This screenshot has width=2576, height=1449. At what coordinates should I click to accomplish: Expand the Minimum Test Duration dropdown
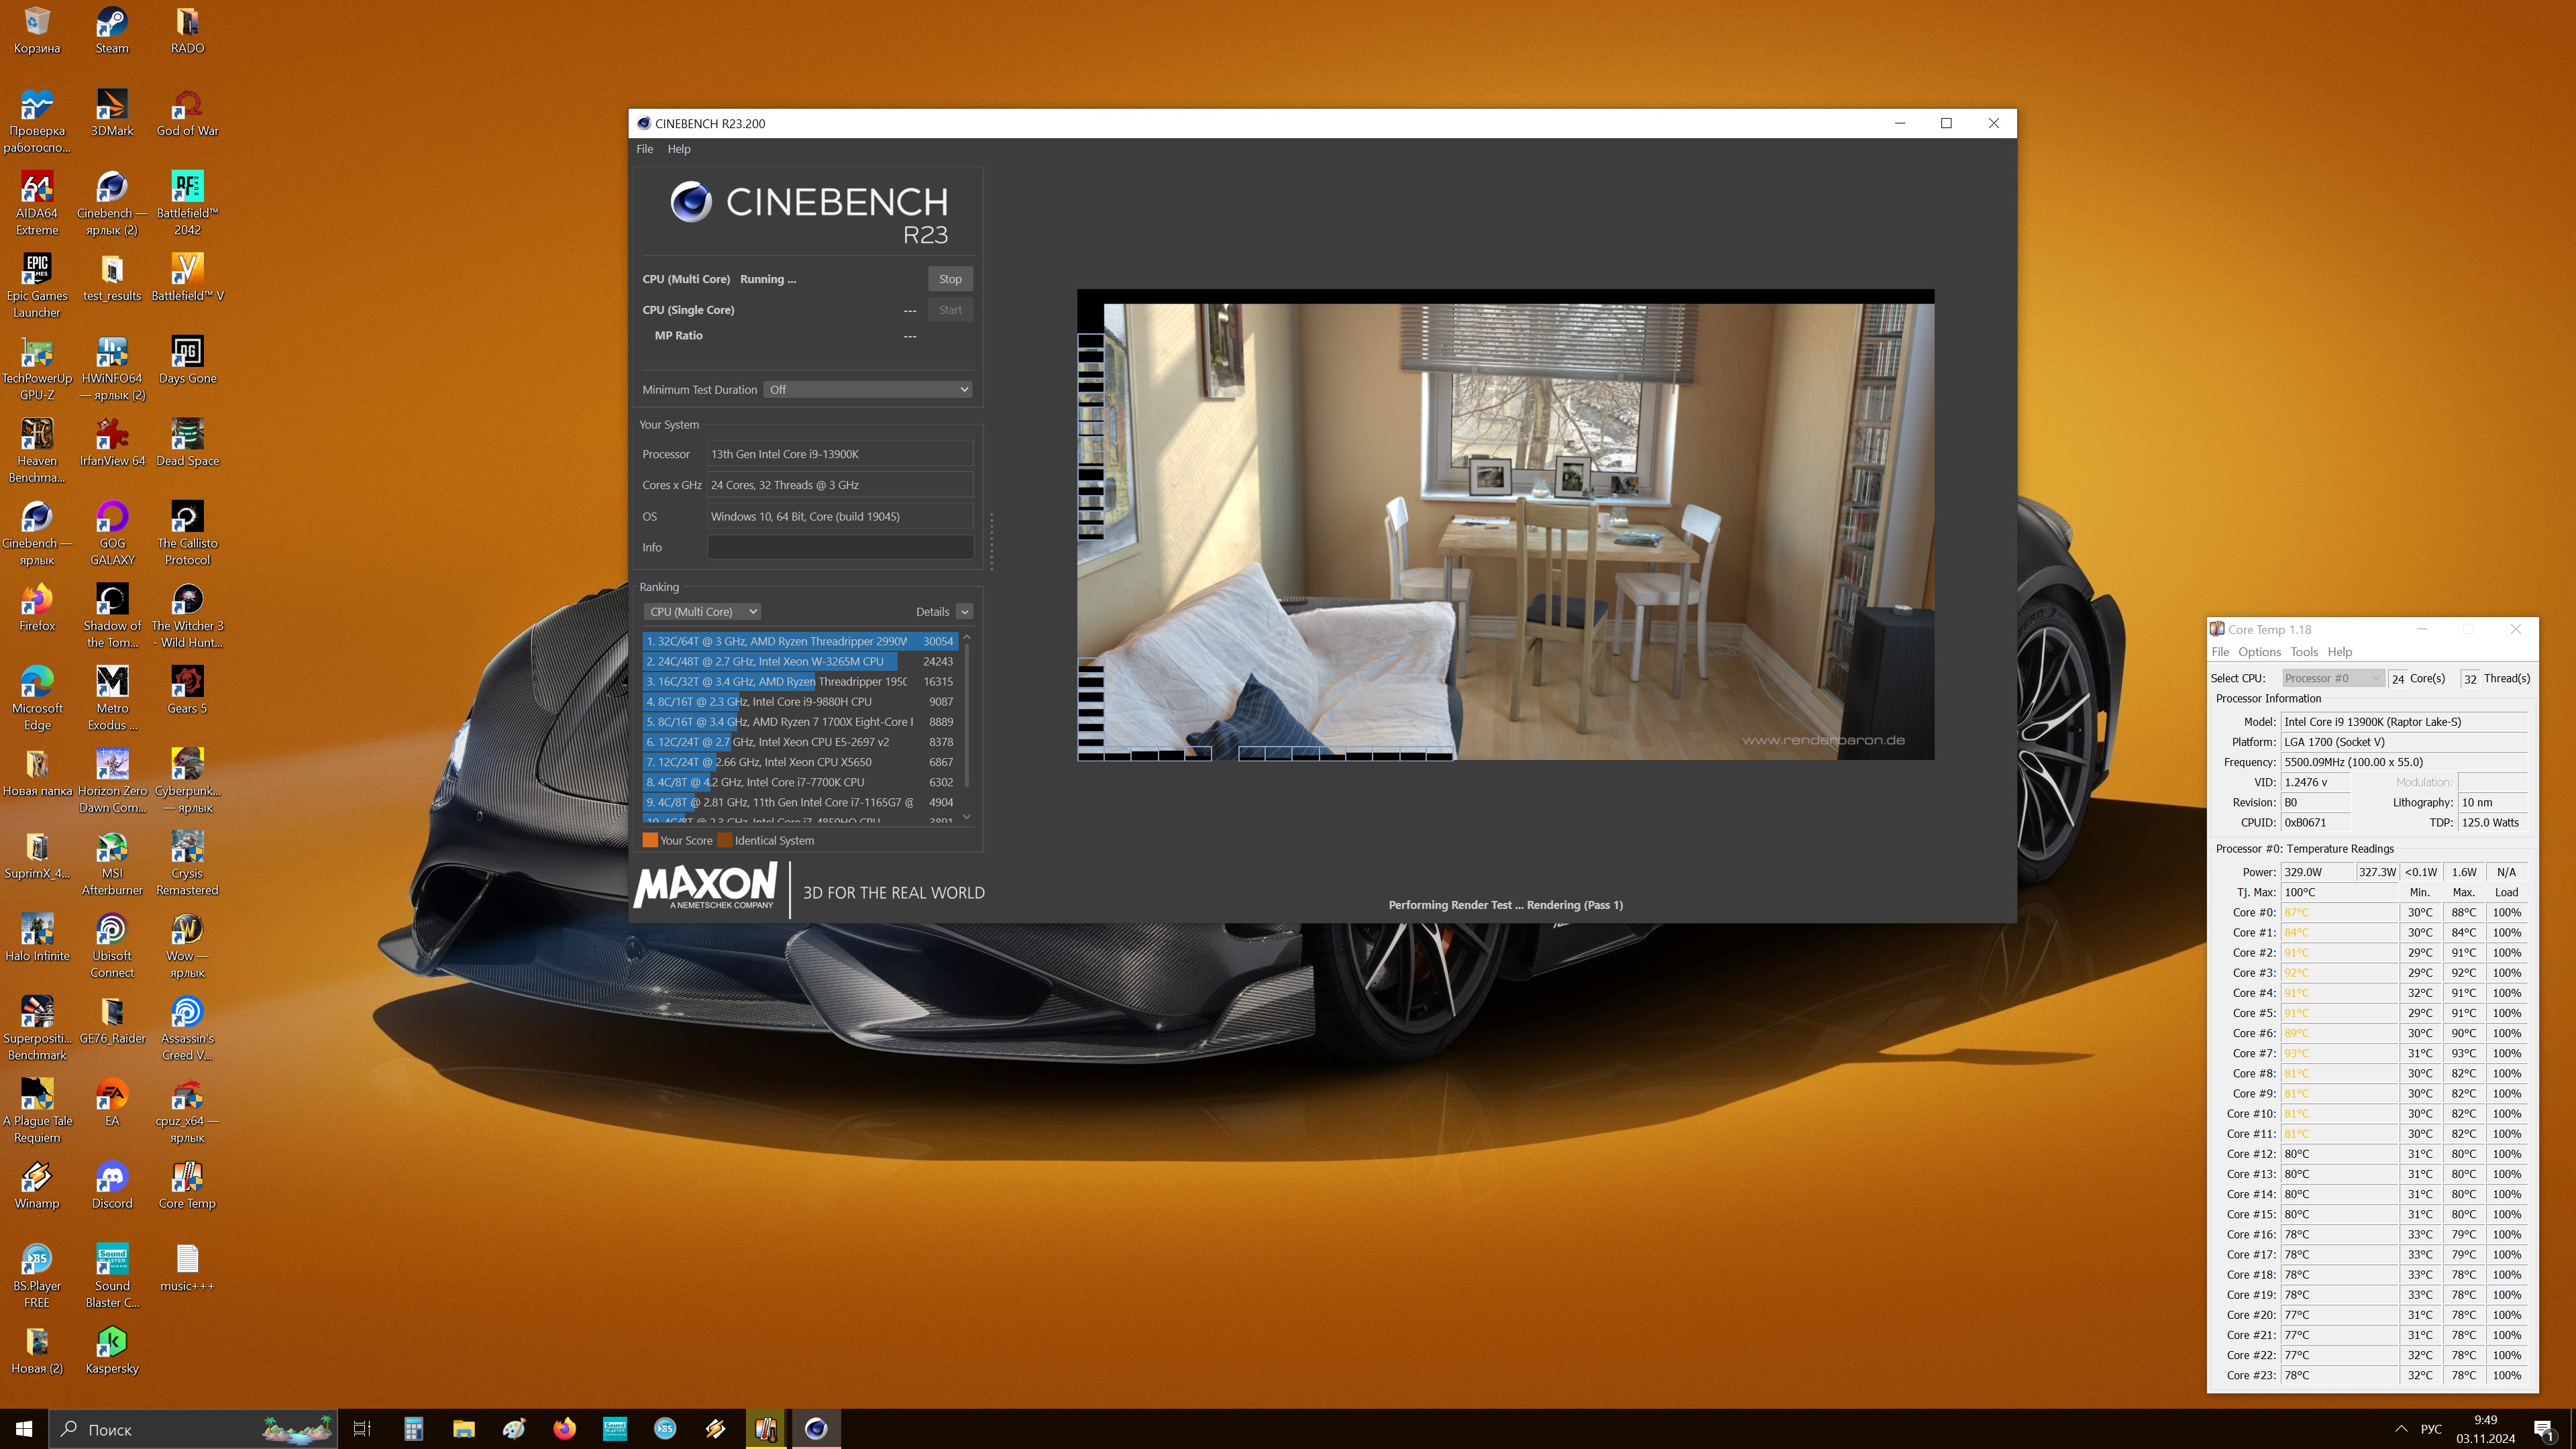tap(868, 389)
